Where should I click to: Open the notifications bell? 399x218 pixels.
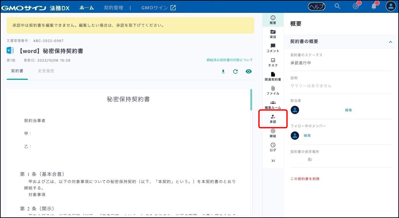click(374, 6)
